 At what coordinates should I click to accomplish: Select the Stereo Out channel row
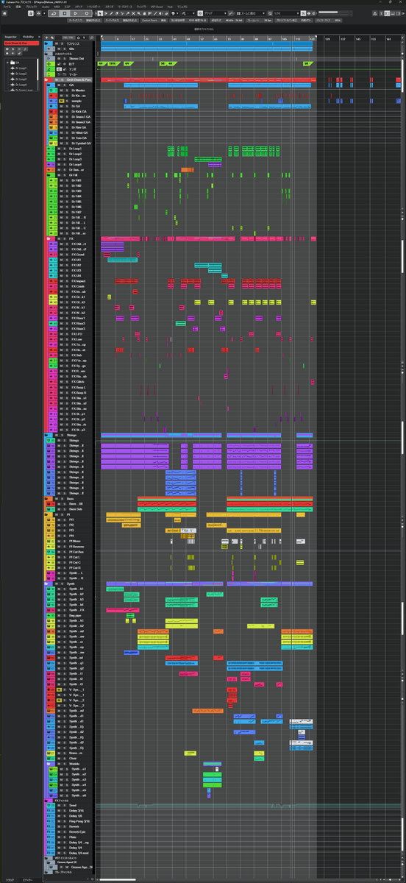point(70,58)
